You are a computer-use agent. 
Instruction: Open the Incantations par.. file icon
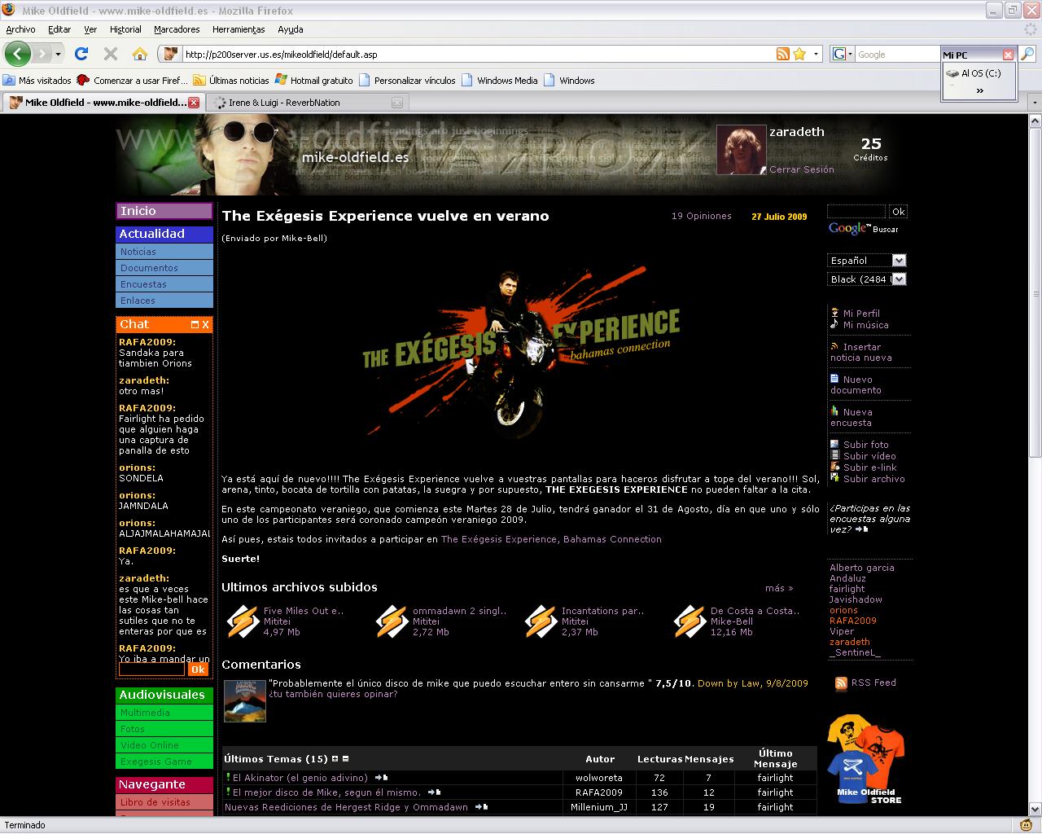(x=541, y=621)
